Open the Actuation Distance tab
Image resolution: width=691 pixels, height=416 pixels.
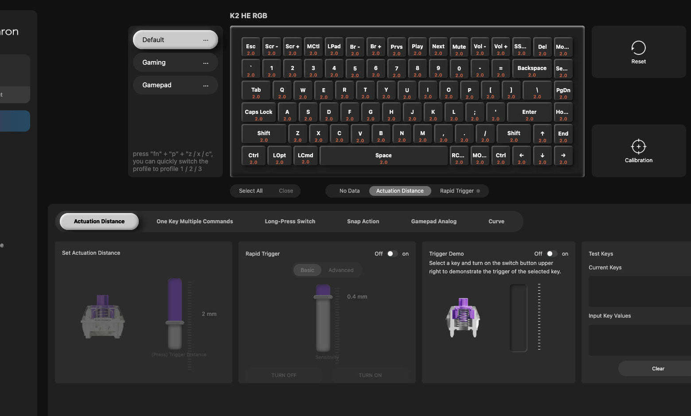(x=99, y=222)
